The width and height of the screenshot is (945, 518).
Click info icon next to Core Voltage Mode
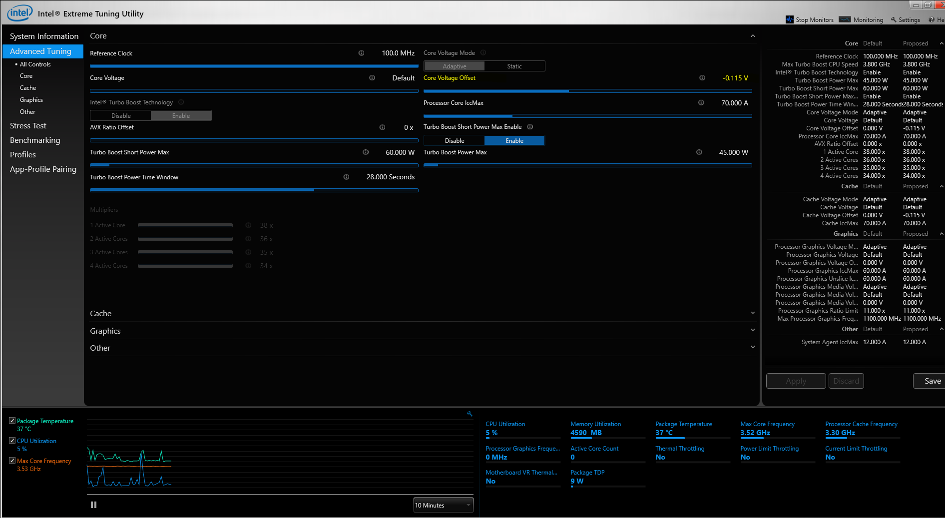[x=483, y=53]
